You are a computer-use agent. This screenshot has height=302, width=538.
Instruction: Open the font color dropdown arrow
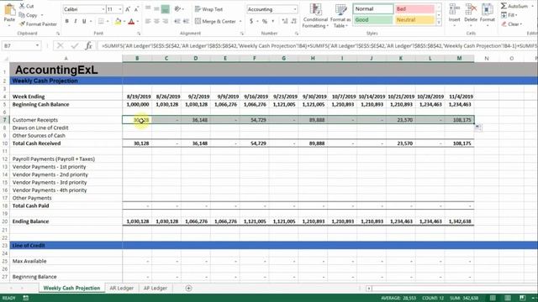coord(138,21)
